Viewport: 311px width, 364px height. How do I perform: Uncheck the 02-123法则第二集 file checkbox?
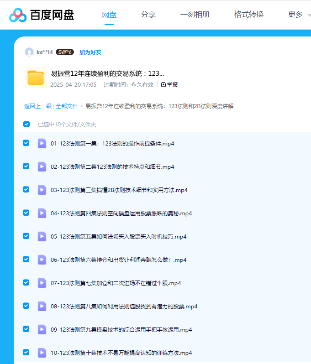[26, 166]
